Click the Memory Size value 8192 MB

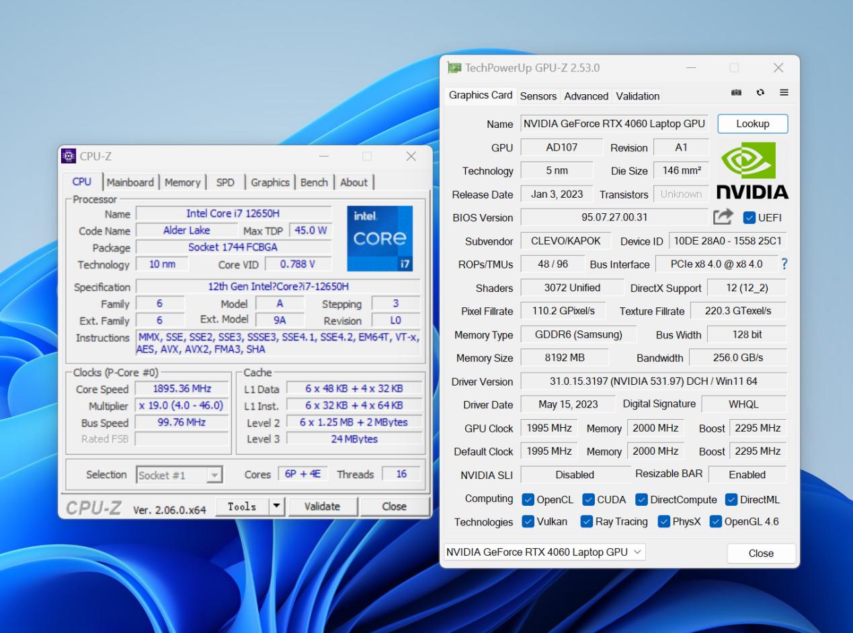click(565, 358)
